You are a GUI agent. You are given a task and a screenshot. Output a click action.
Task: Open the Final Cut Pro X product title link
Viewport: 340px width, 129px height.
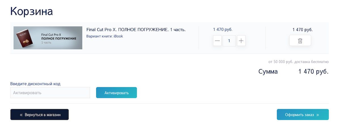136,30
